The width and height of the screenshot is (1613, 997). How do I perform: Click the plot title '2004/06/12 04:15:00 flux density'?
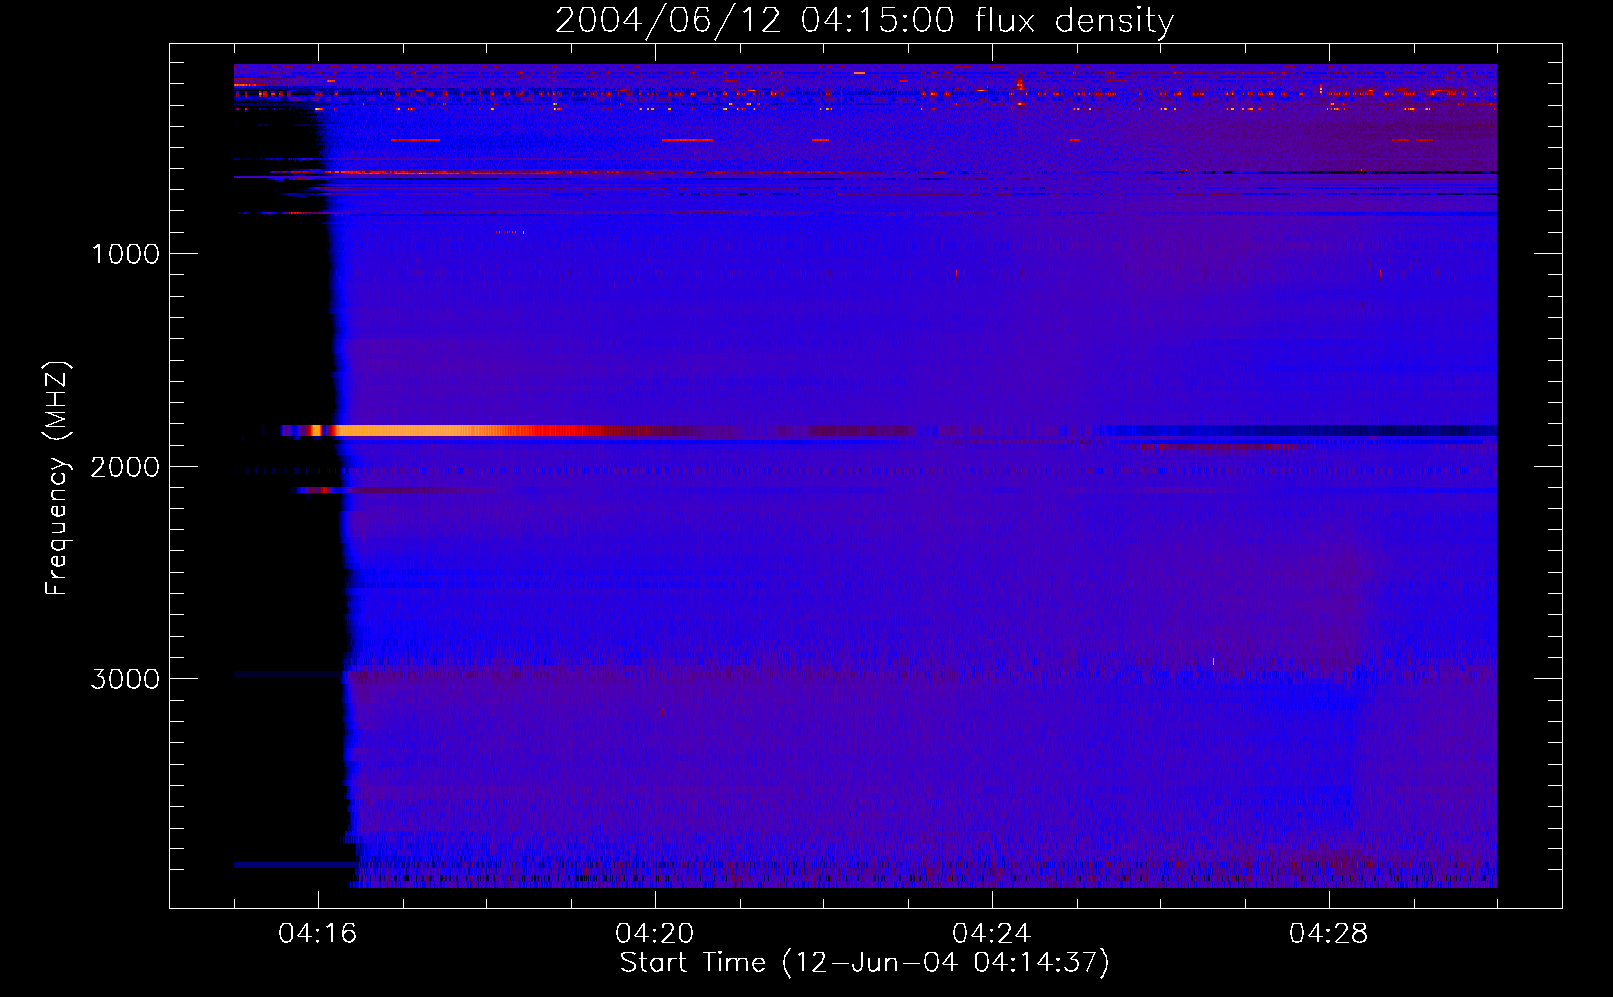click(864, 20)
